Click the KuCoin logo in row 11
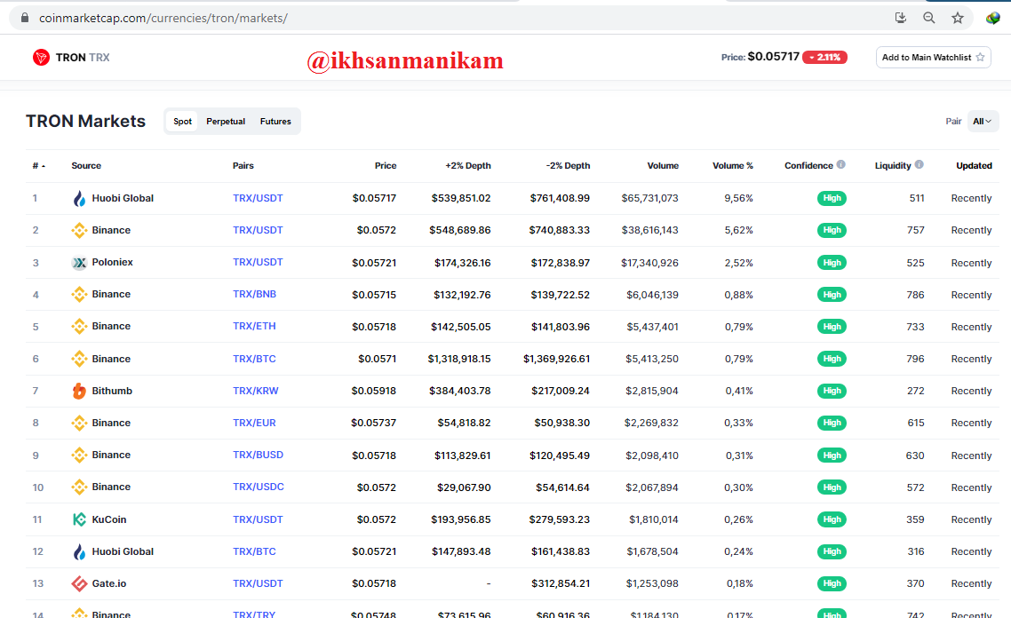Screen dimensions: 1011x618 click(79, 519)
